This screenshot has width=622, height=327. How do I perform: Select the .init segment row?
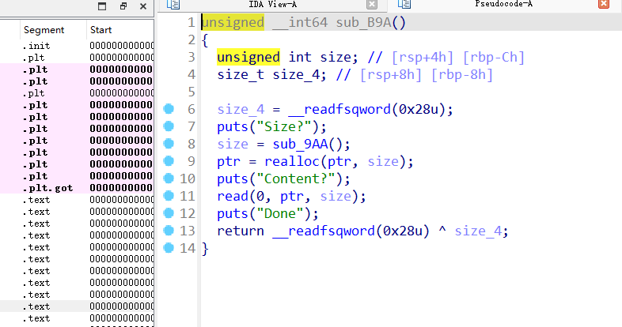point(77,46)
